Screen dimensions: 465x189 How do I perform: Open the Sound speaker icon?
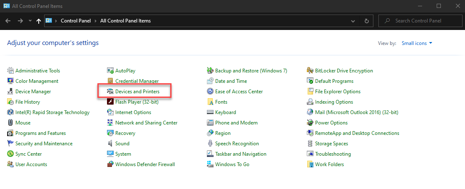pyautogui.click(x=110, y=143)
